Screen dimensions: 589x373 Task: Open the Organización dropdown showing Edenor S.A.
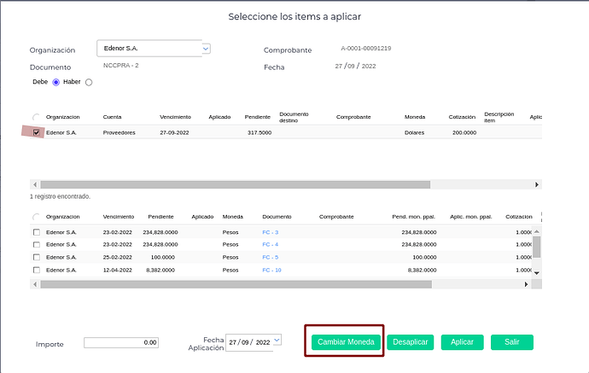click(x=206, y=49)
